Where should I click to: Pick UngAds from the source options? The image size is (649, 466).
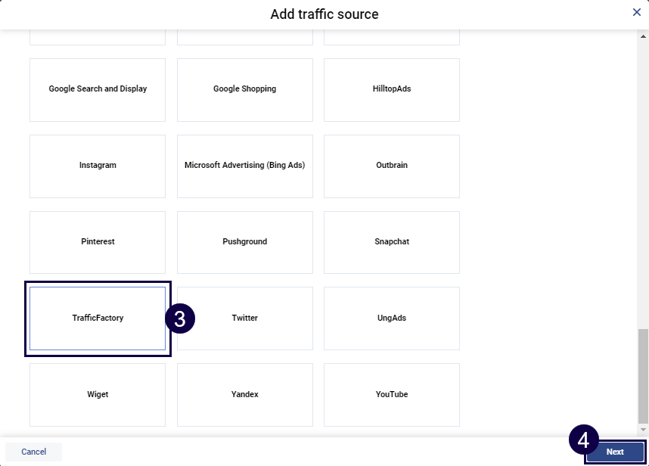pos(391,318)
